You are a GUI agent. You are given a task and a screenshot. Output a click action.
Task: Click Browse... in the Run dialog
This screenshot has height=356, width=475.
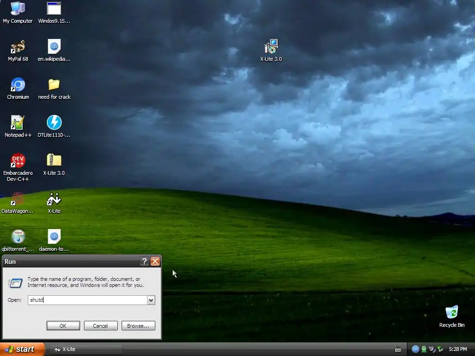pyautogui.click(x=138, y=326)
